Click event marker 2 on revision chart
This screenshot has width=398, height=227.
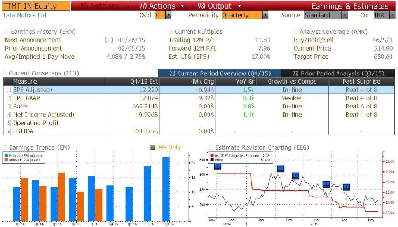click(296, 175)
